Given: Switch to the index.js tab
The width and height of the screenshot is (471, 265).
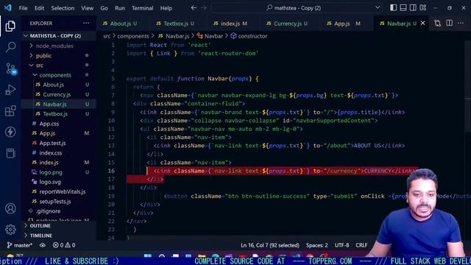Looking at the screenshot, I should [230, 24].
